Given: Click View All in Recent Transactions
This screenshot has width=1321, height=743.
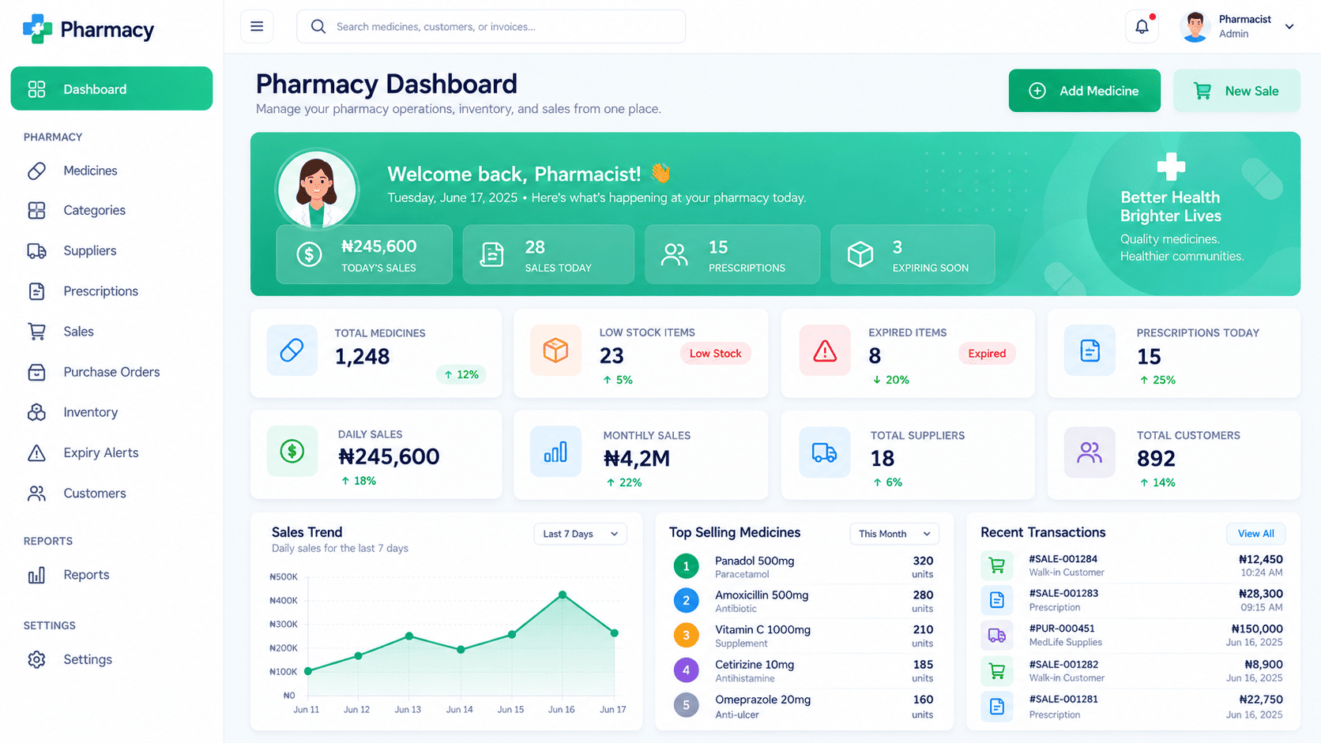Looking at the screenshot, I should tap(1255, 534).
